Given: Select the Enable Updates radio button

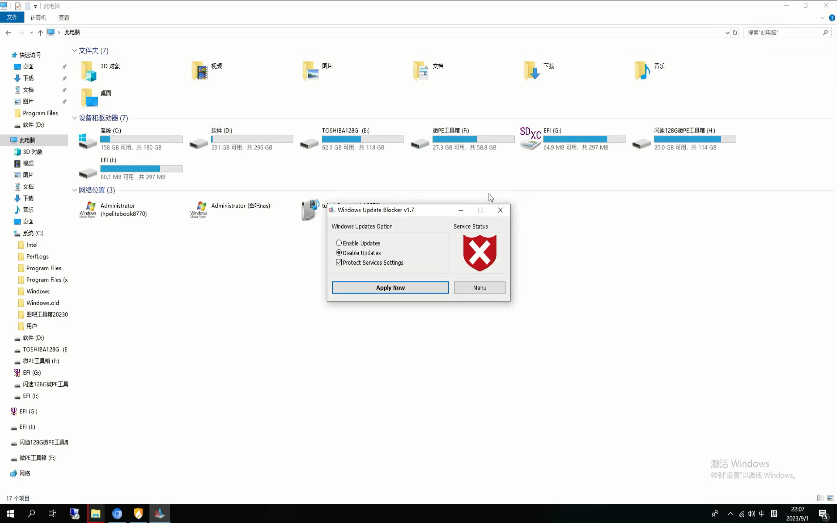Looking at the screenshot, I should 339,243.
